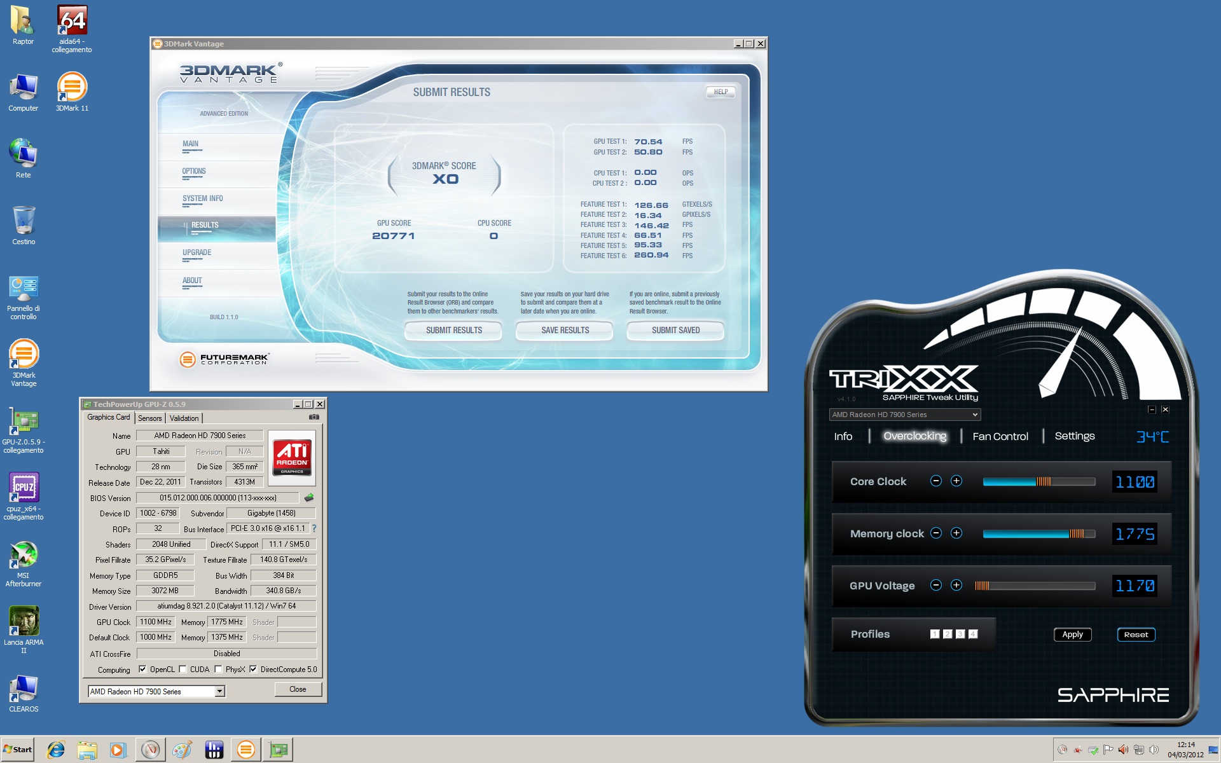
Task: Click Apply in TRIXX
Action: click(1072, 634)
